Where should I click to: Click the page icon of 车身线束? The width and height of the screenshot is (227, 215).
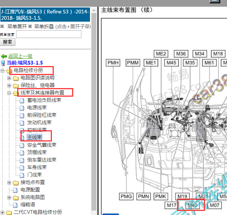(x=22, y=168)
